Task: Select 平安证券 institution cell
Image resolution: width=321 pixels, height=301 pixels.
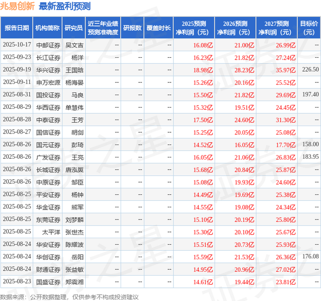Action: click(48, 194)
